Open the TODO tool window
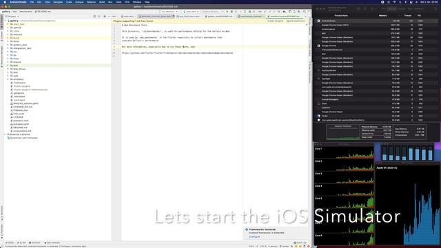The height and width of the screenshot is (248, 441). point(10,242)
